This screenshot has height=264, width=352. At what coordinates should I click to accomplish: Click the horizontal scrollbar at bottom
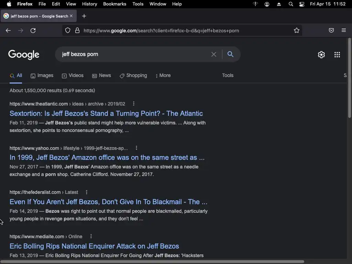(x=152, y=262)
